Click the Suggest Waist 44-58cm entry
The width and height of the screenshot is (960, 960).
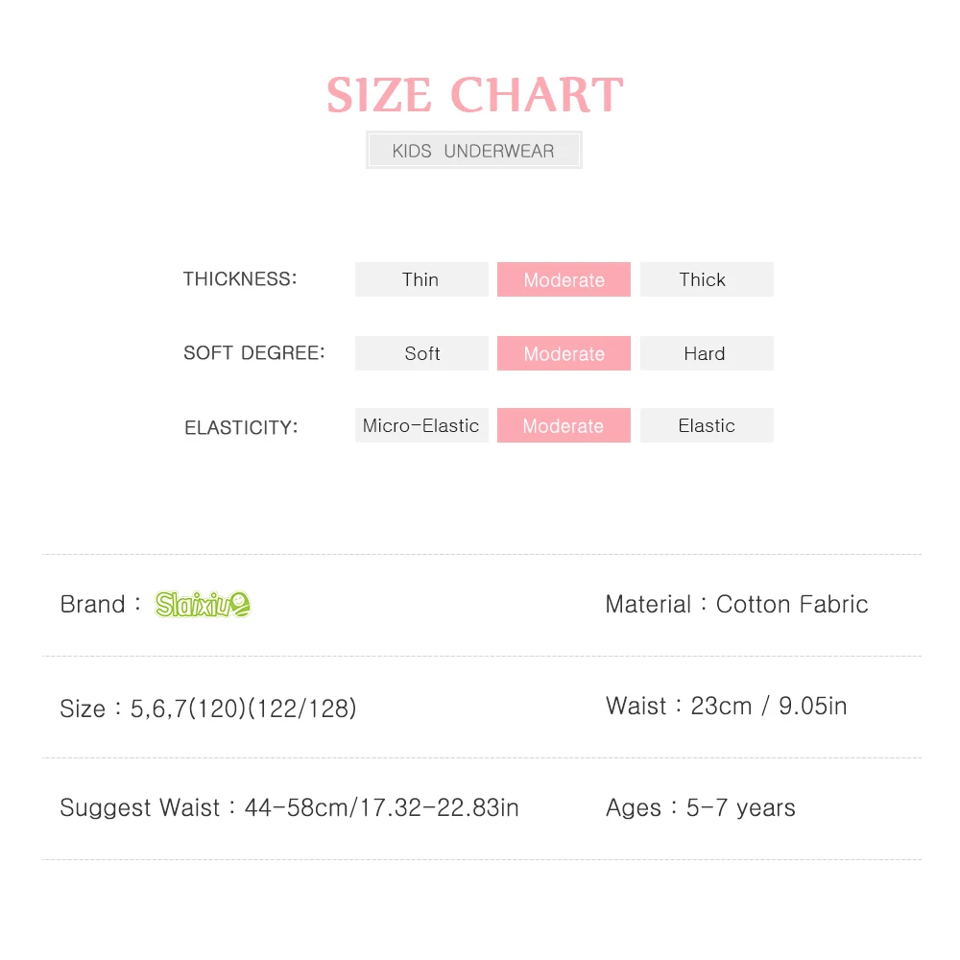pos(289,808)
